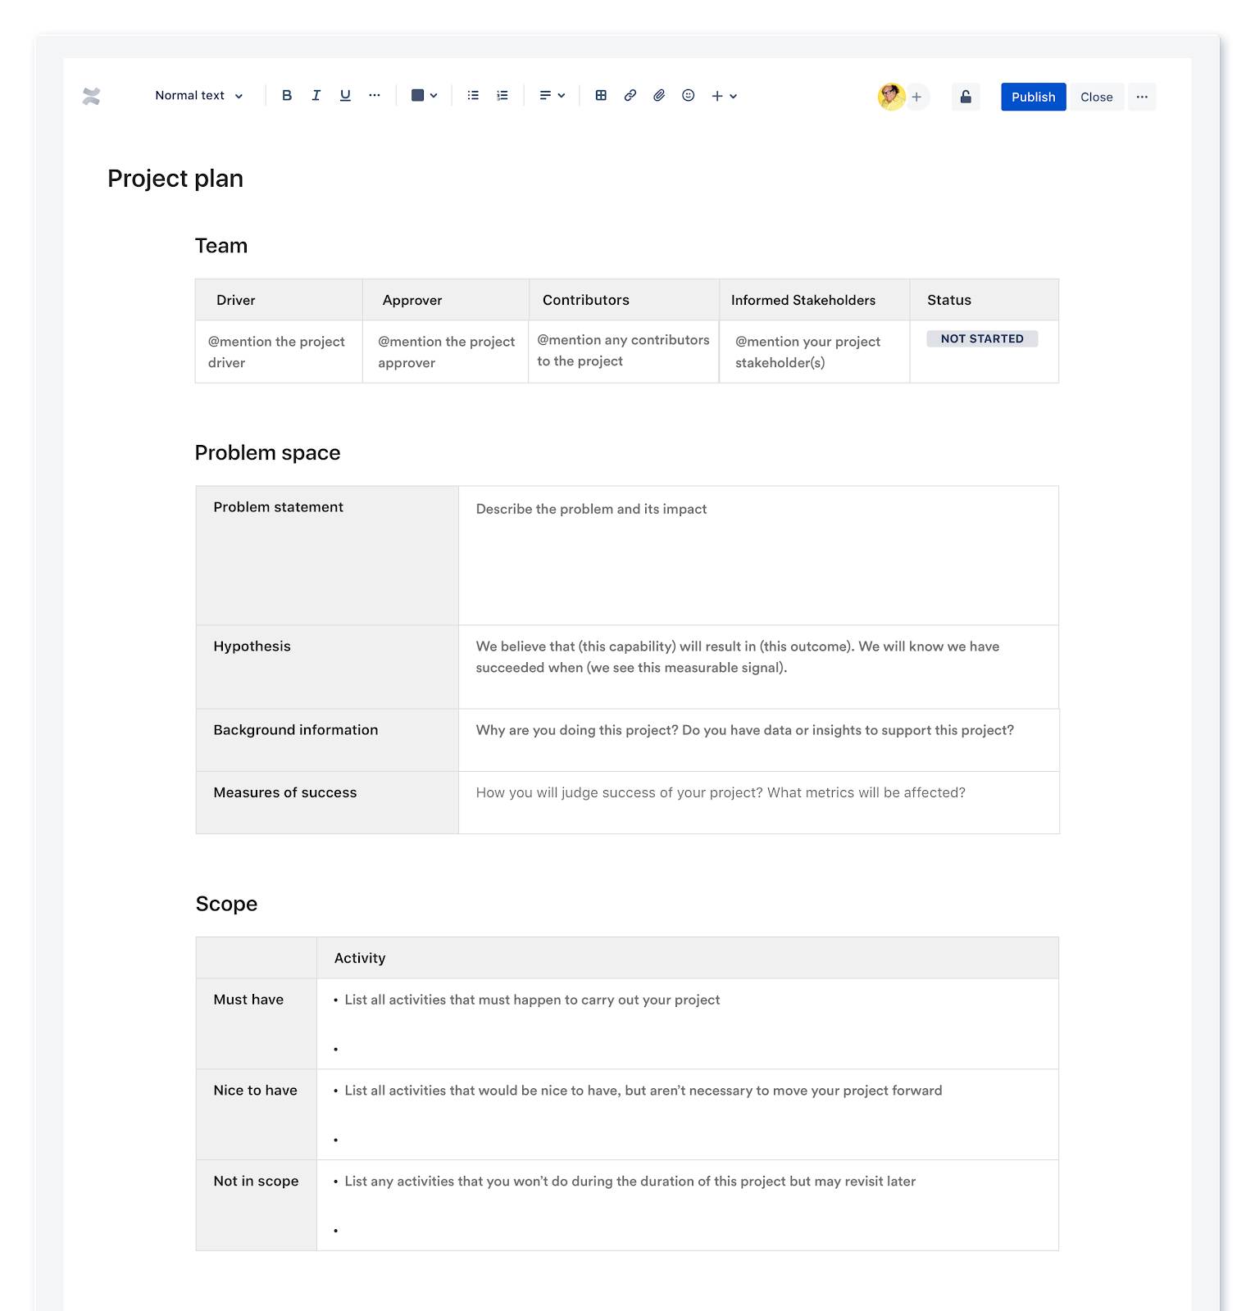Open the emoji picker
Viewport: 1255px width, 1311px height.
click(689, 96)
